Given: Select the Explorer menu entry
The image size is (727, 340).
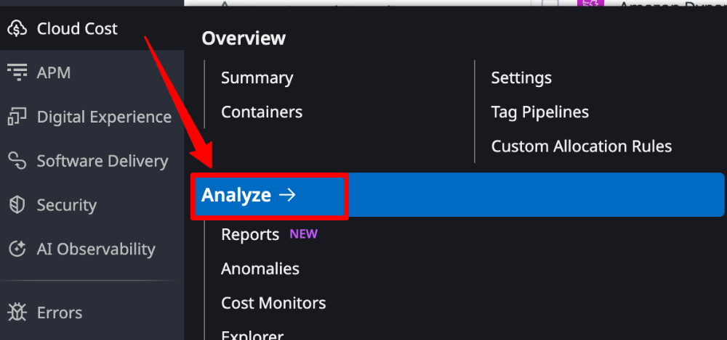Looking at the screenshot, I should (x=252, y=335).
